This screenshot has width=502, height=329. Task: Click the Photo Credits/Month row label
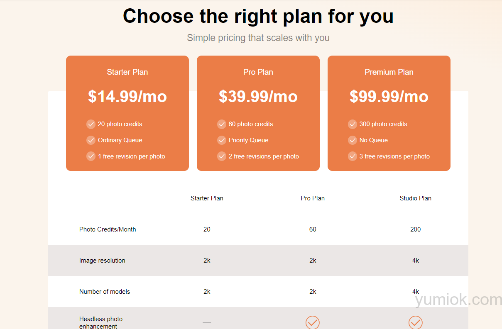coord(108,229)
